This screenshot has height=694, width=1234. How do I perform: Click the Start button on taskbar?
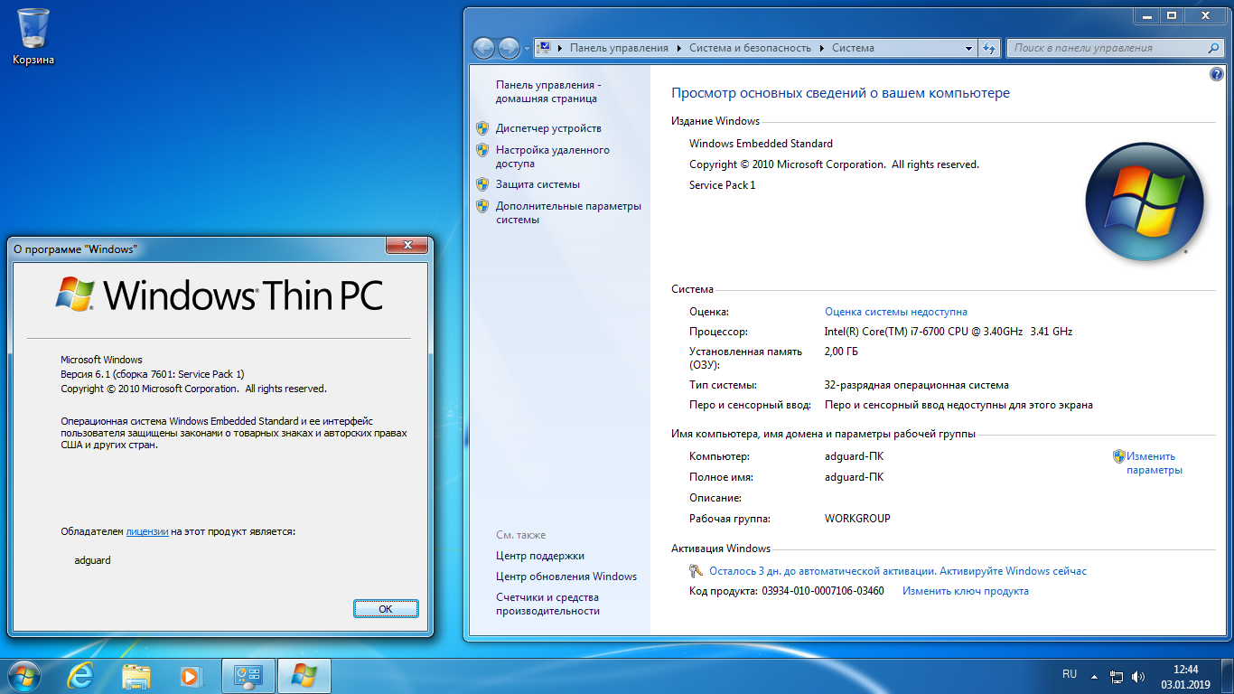tap(23, 676)
